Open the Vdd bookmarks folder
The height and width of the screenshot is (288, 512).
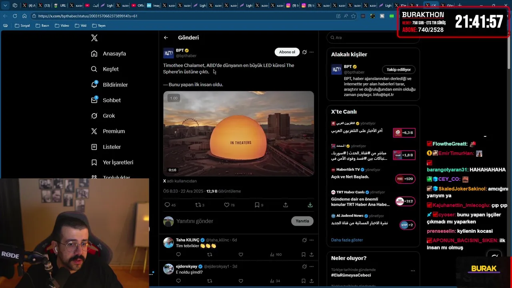(x=80, y=26)
